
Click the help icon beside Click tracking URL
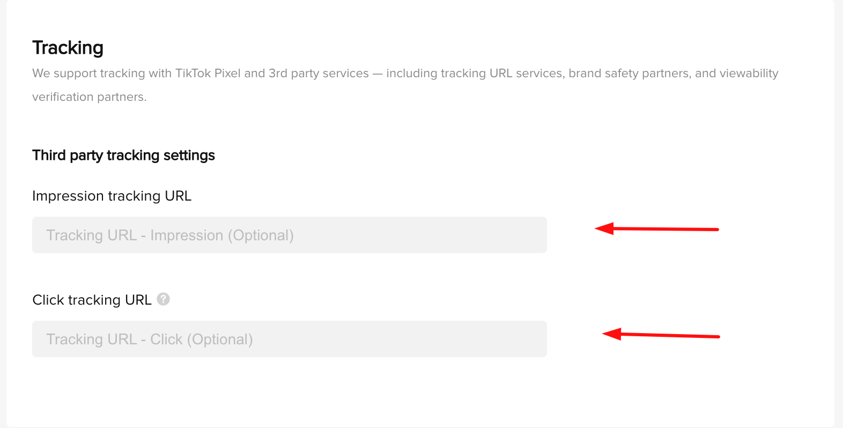tap(164, 299)
